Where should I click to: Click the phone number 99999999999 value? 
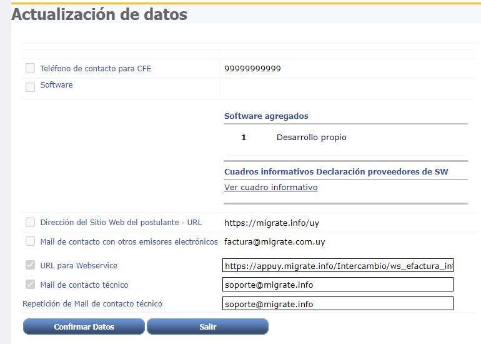coord(252,69)
